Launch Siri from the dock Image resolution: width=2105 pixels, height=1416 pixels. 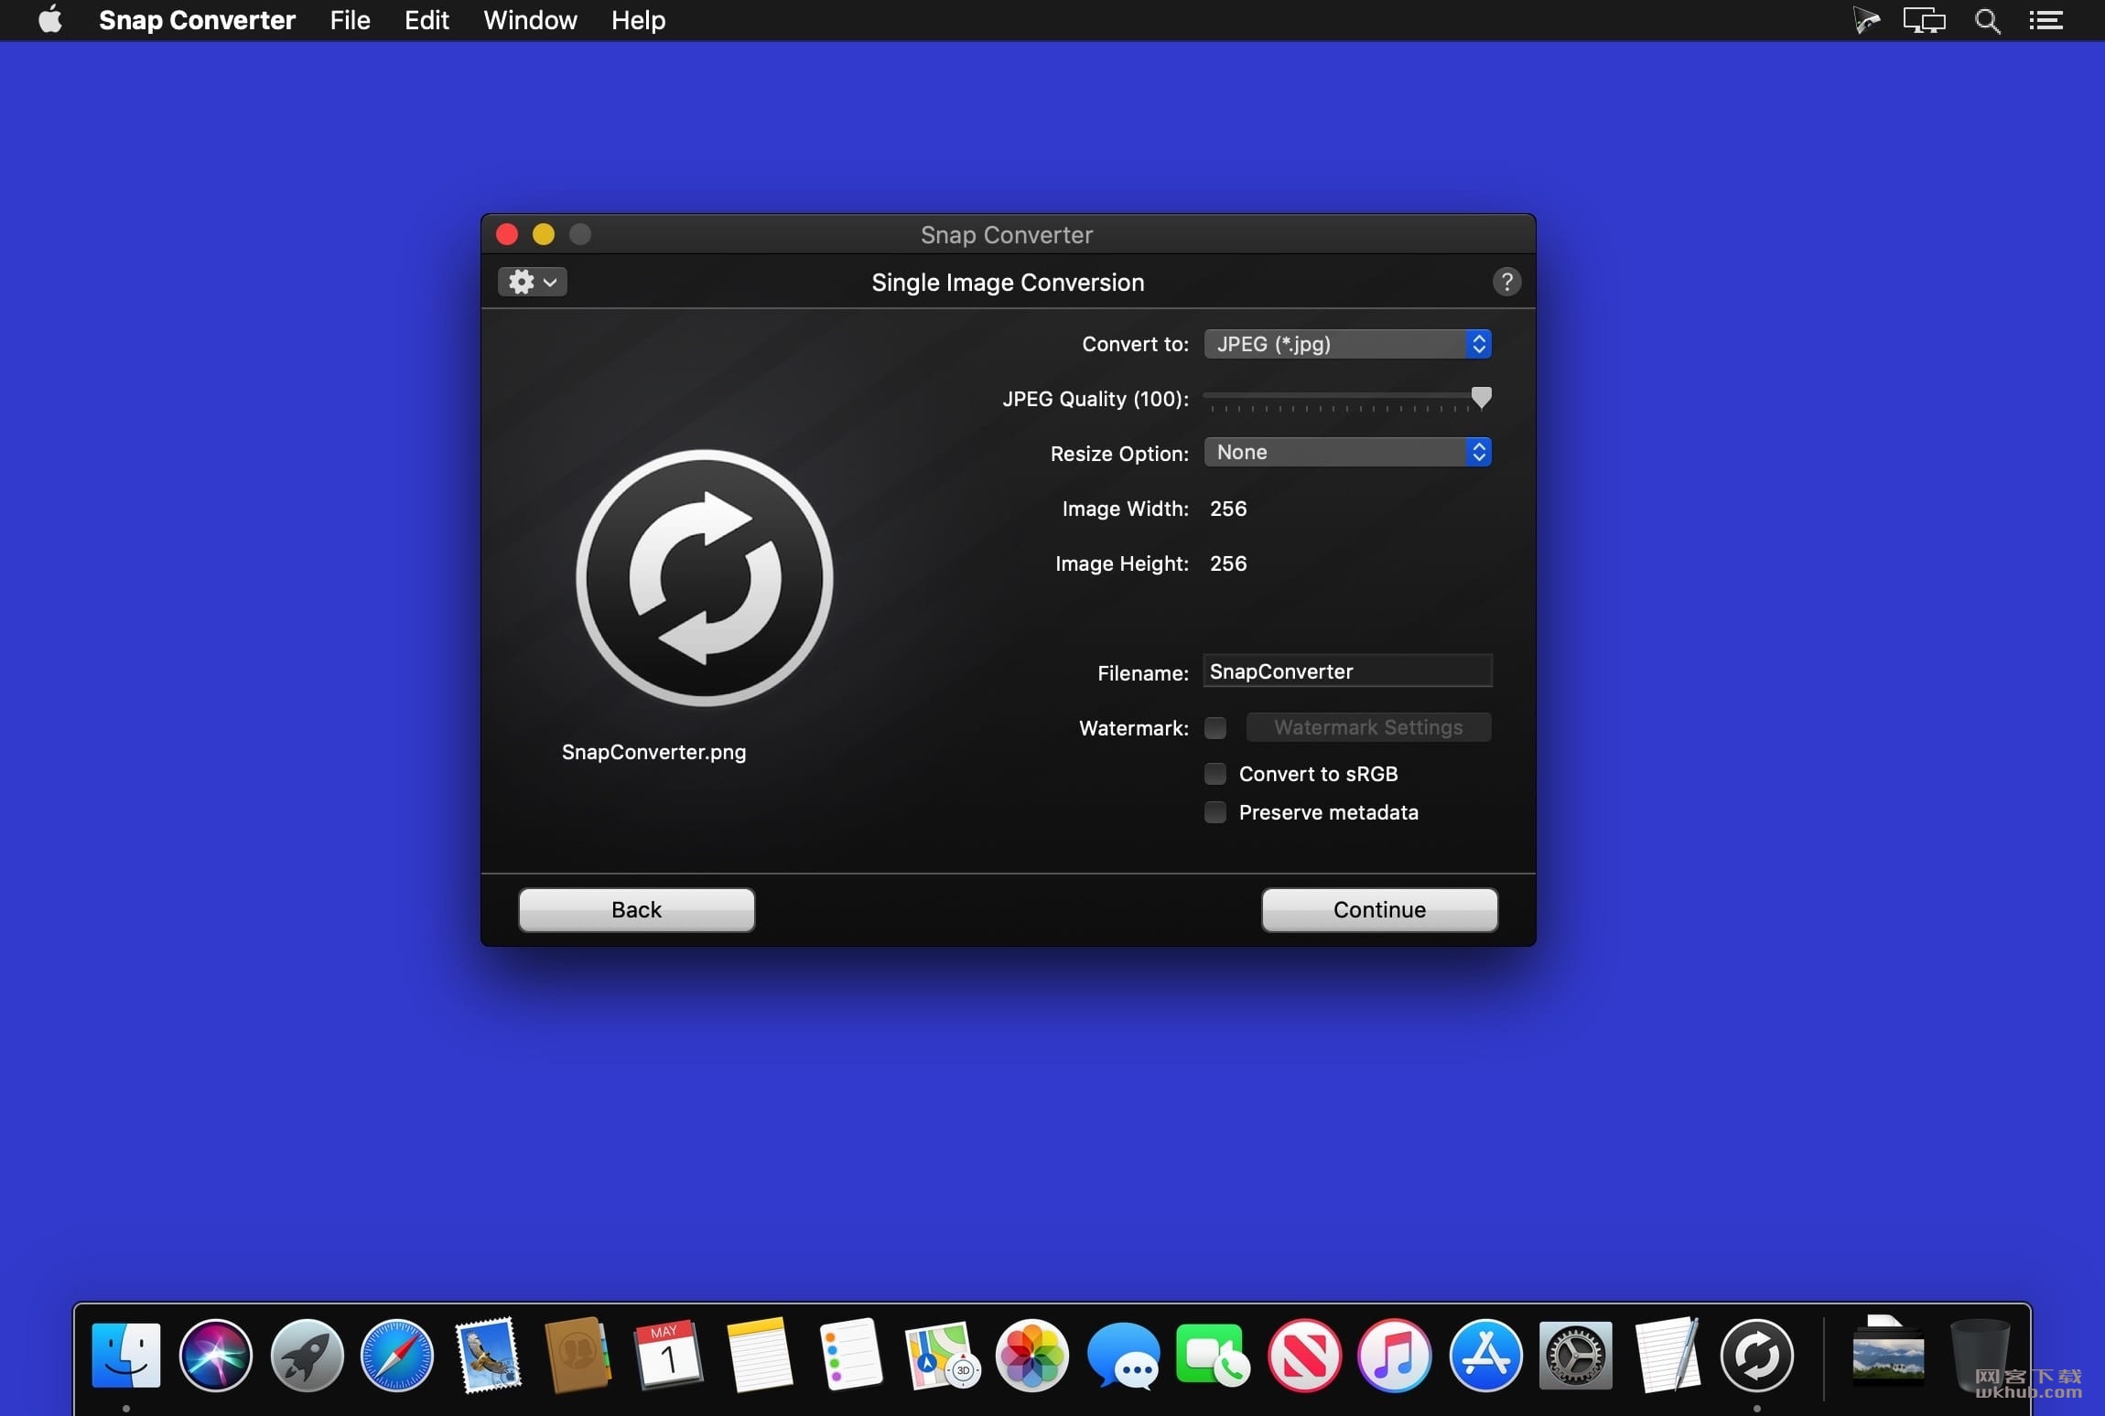(216, 1355)
